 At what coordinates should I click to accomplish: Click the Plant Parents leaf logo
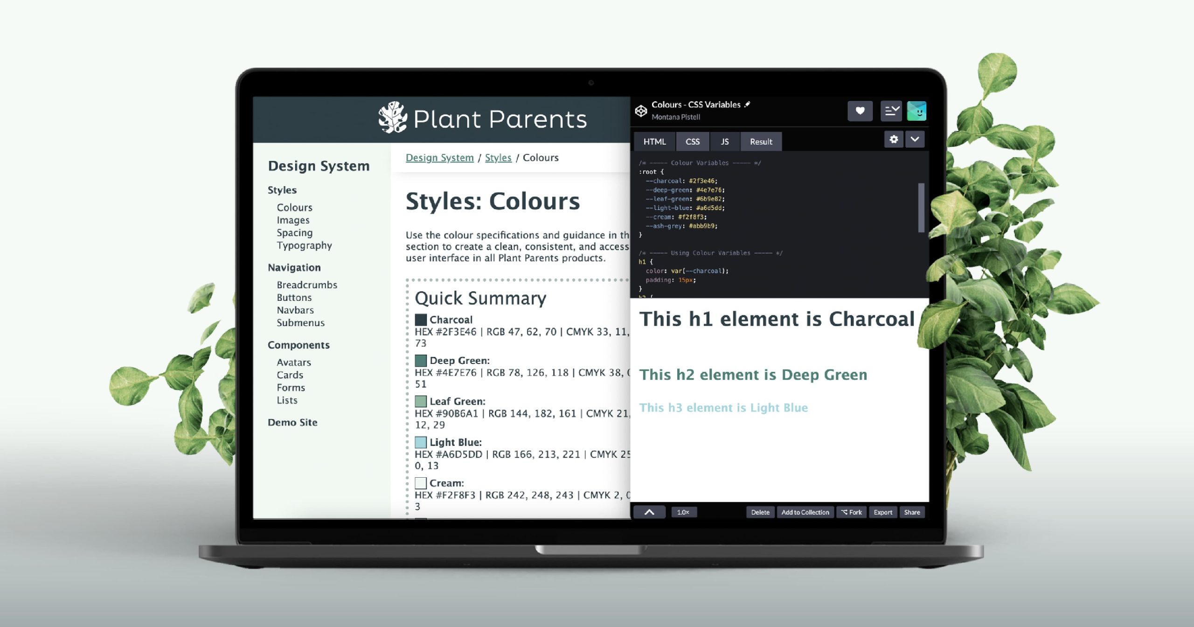(393, 118)
